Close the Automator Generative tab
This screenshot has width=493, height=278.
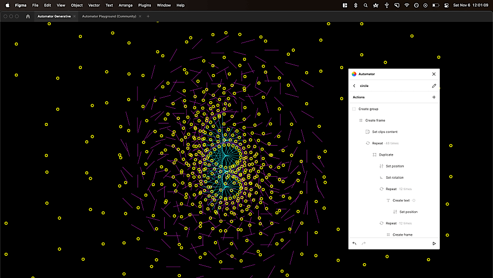click(x=74, y=16)
